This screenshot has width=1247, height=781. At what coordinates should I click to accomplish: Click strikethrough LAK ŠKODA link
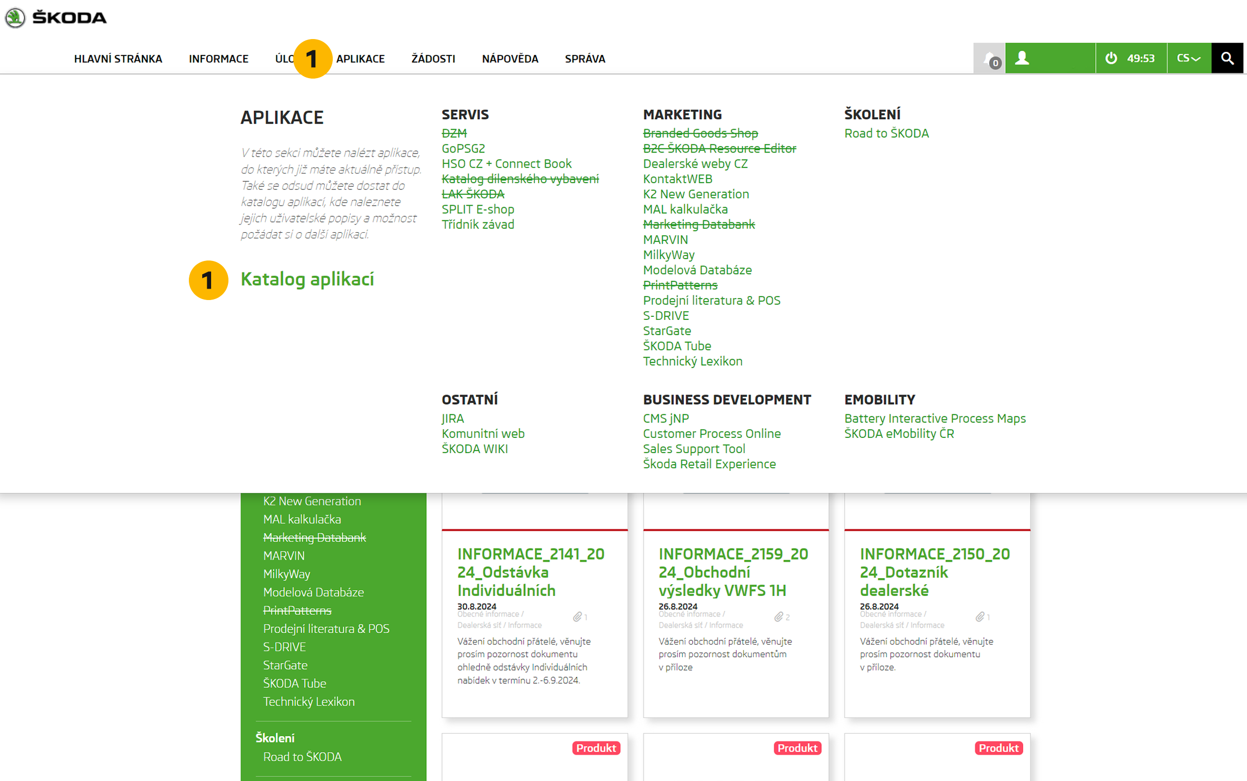pos(473,194)
